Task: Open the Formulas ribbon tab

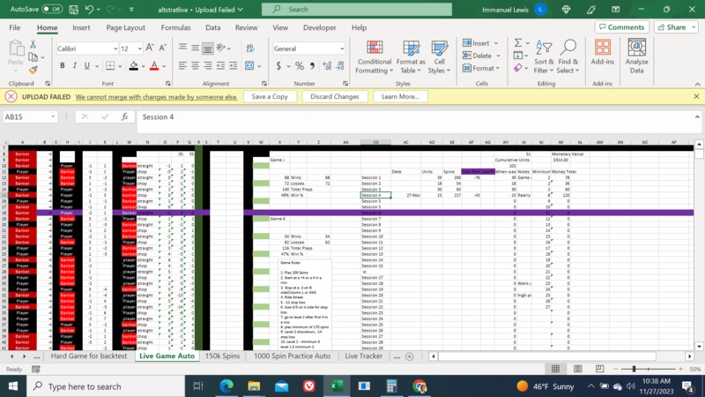Action: (175, 27)
